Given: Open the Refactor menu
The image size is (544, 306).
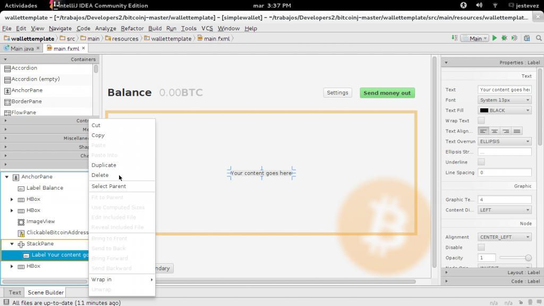Looking at the screenshot, I should click(132, 29).
